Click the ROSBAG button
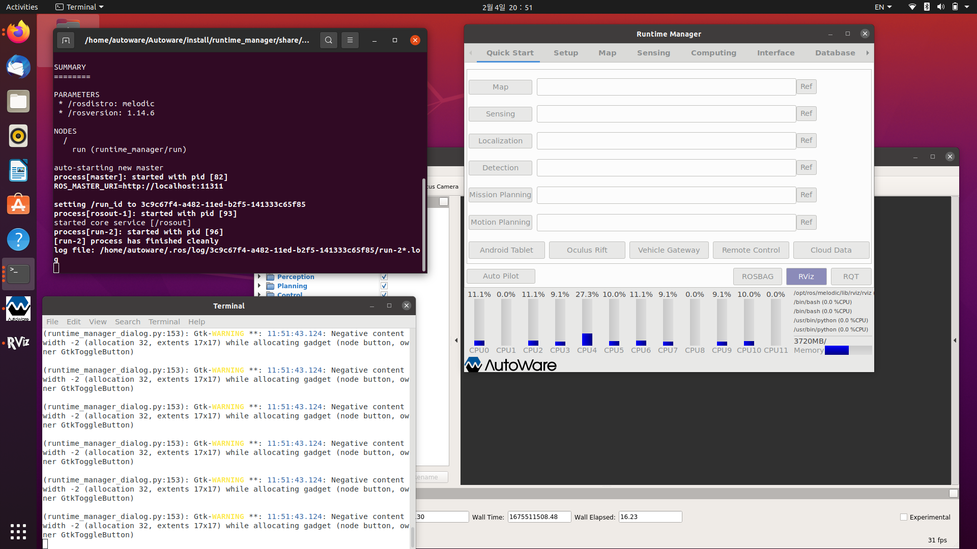 tap(757, 277)
